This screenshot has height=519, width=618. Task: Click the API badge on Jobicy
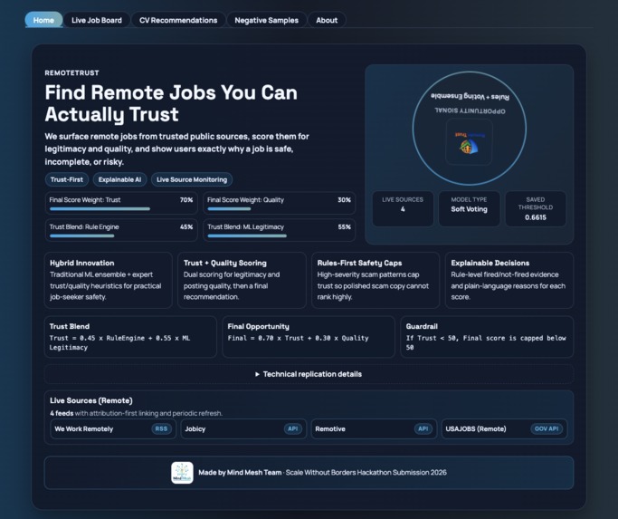(292, 429)
